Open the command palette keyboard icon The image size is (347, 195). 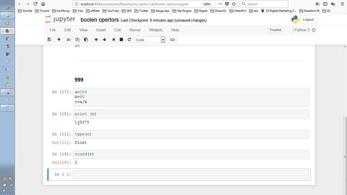pos(172,40)
